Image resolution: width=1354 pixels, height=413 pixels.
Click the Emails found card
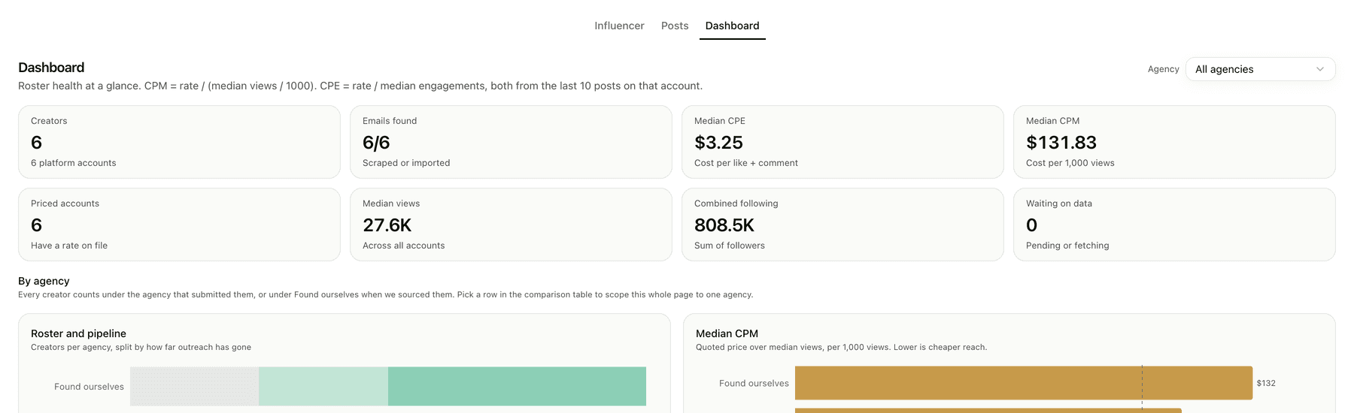click(x=511, y=142)
